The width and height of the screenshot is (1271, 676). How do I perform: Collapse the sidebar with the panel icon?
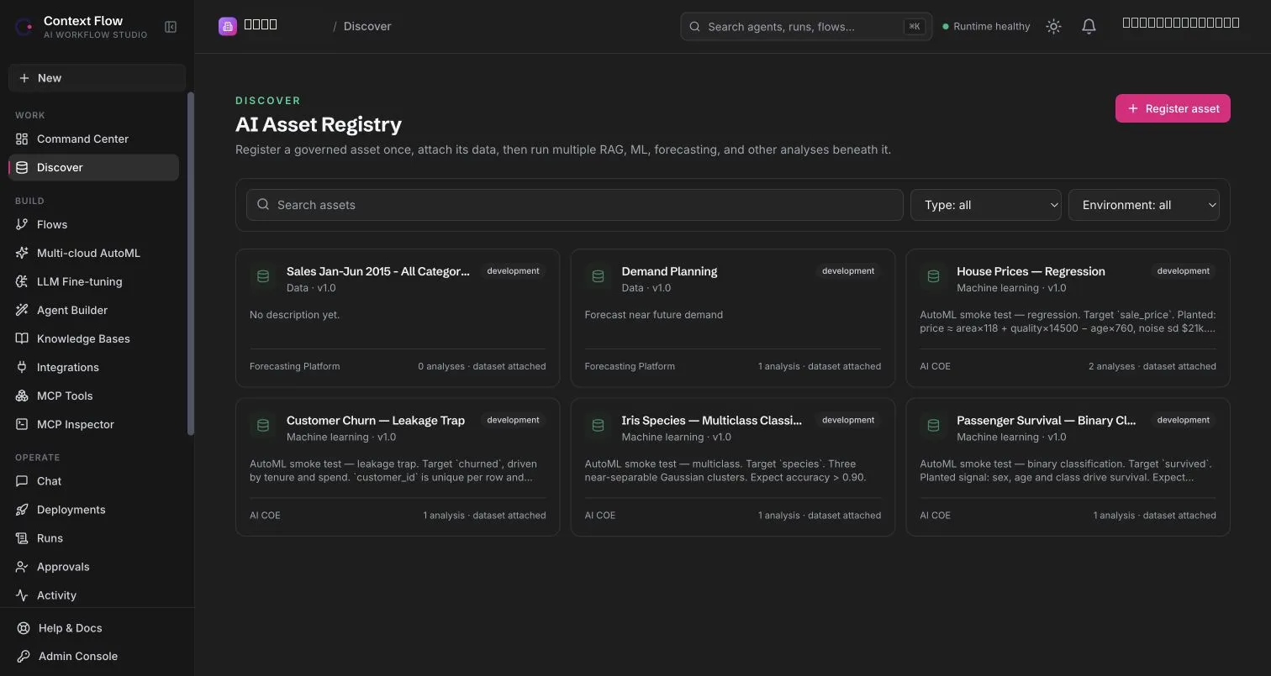click(x=171, y=27)
